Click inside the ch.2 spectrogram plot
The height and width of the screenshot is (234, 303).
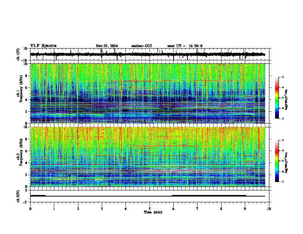click(x=148, y=157)
